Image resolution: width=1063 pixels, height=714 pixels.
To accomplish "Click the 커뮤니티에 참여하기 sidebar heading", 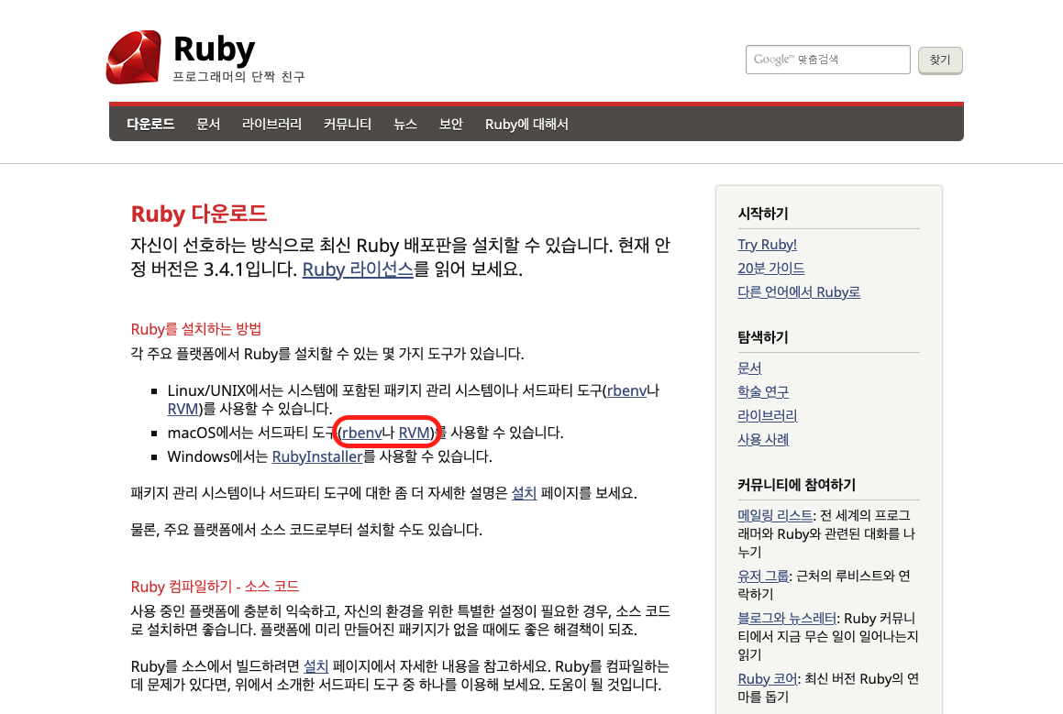I will (797, 484).
